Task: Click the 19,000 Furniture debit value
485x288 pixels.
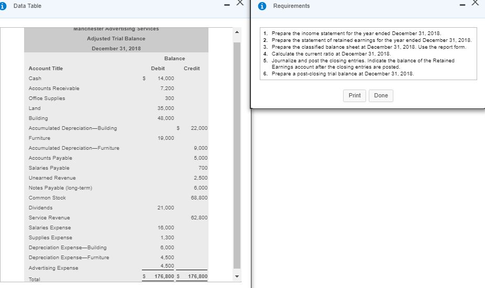Action: (x=166, y=138)
